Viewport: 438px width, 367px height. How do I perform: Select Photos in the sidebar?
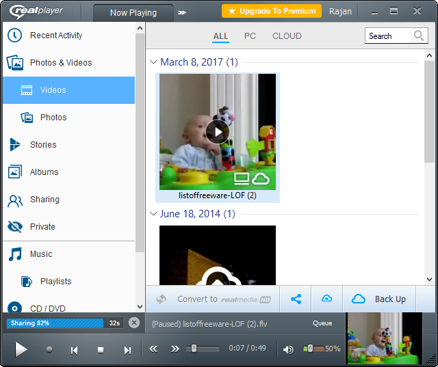tap(68, 118)
